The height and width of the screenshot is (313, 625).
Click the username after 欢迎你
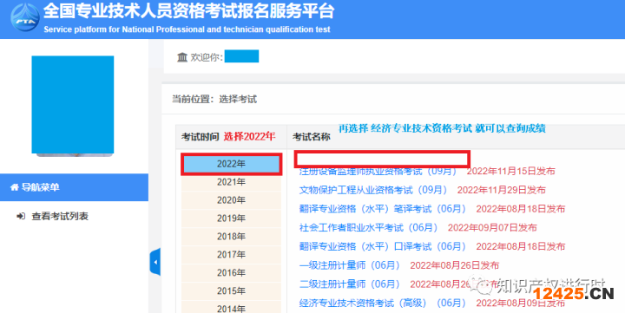[x=241, y=56]
